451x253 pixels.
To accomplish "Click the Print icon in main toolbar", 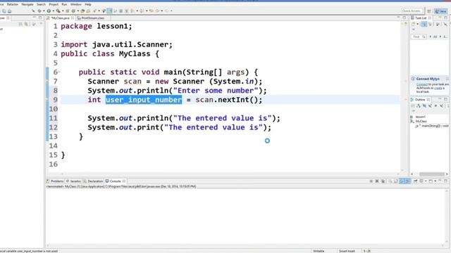I will click(x=9, y=11).
